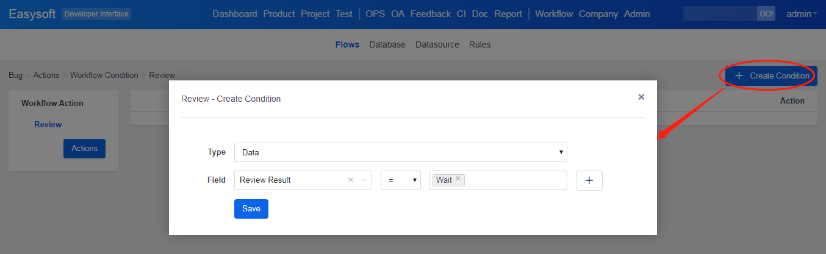Viewport: 826px width, 254px height.
Task: Open the admin user dropdown
Action: [x=802, y=14]
